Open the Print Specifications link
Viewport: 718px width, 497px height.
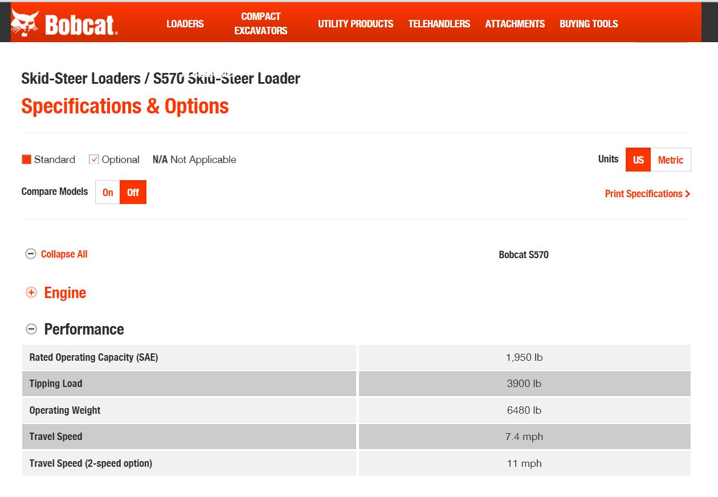click(647, 194)
